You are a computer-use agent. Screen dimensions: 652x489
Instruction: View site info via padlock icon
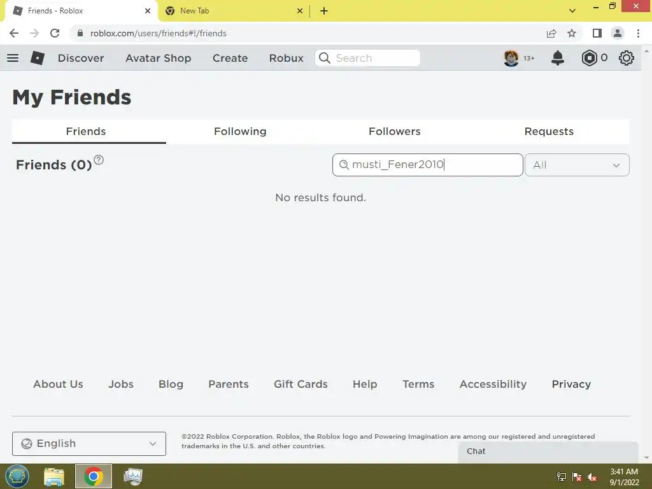coord(80,33)
